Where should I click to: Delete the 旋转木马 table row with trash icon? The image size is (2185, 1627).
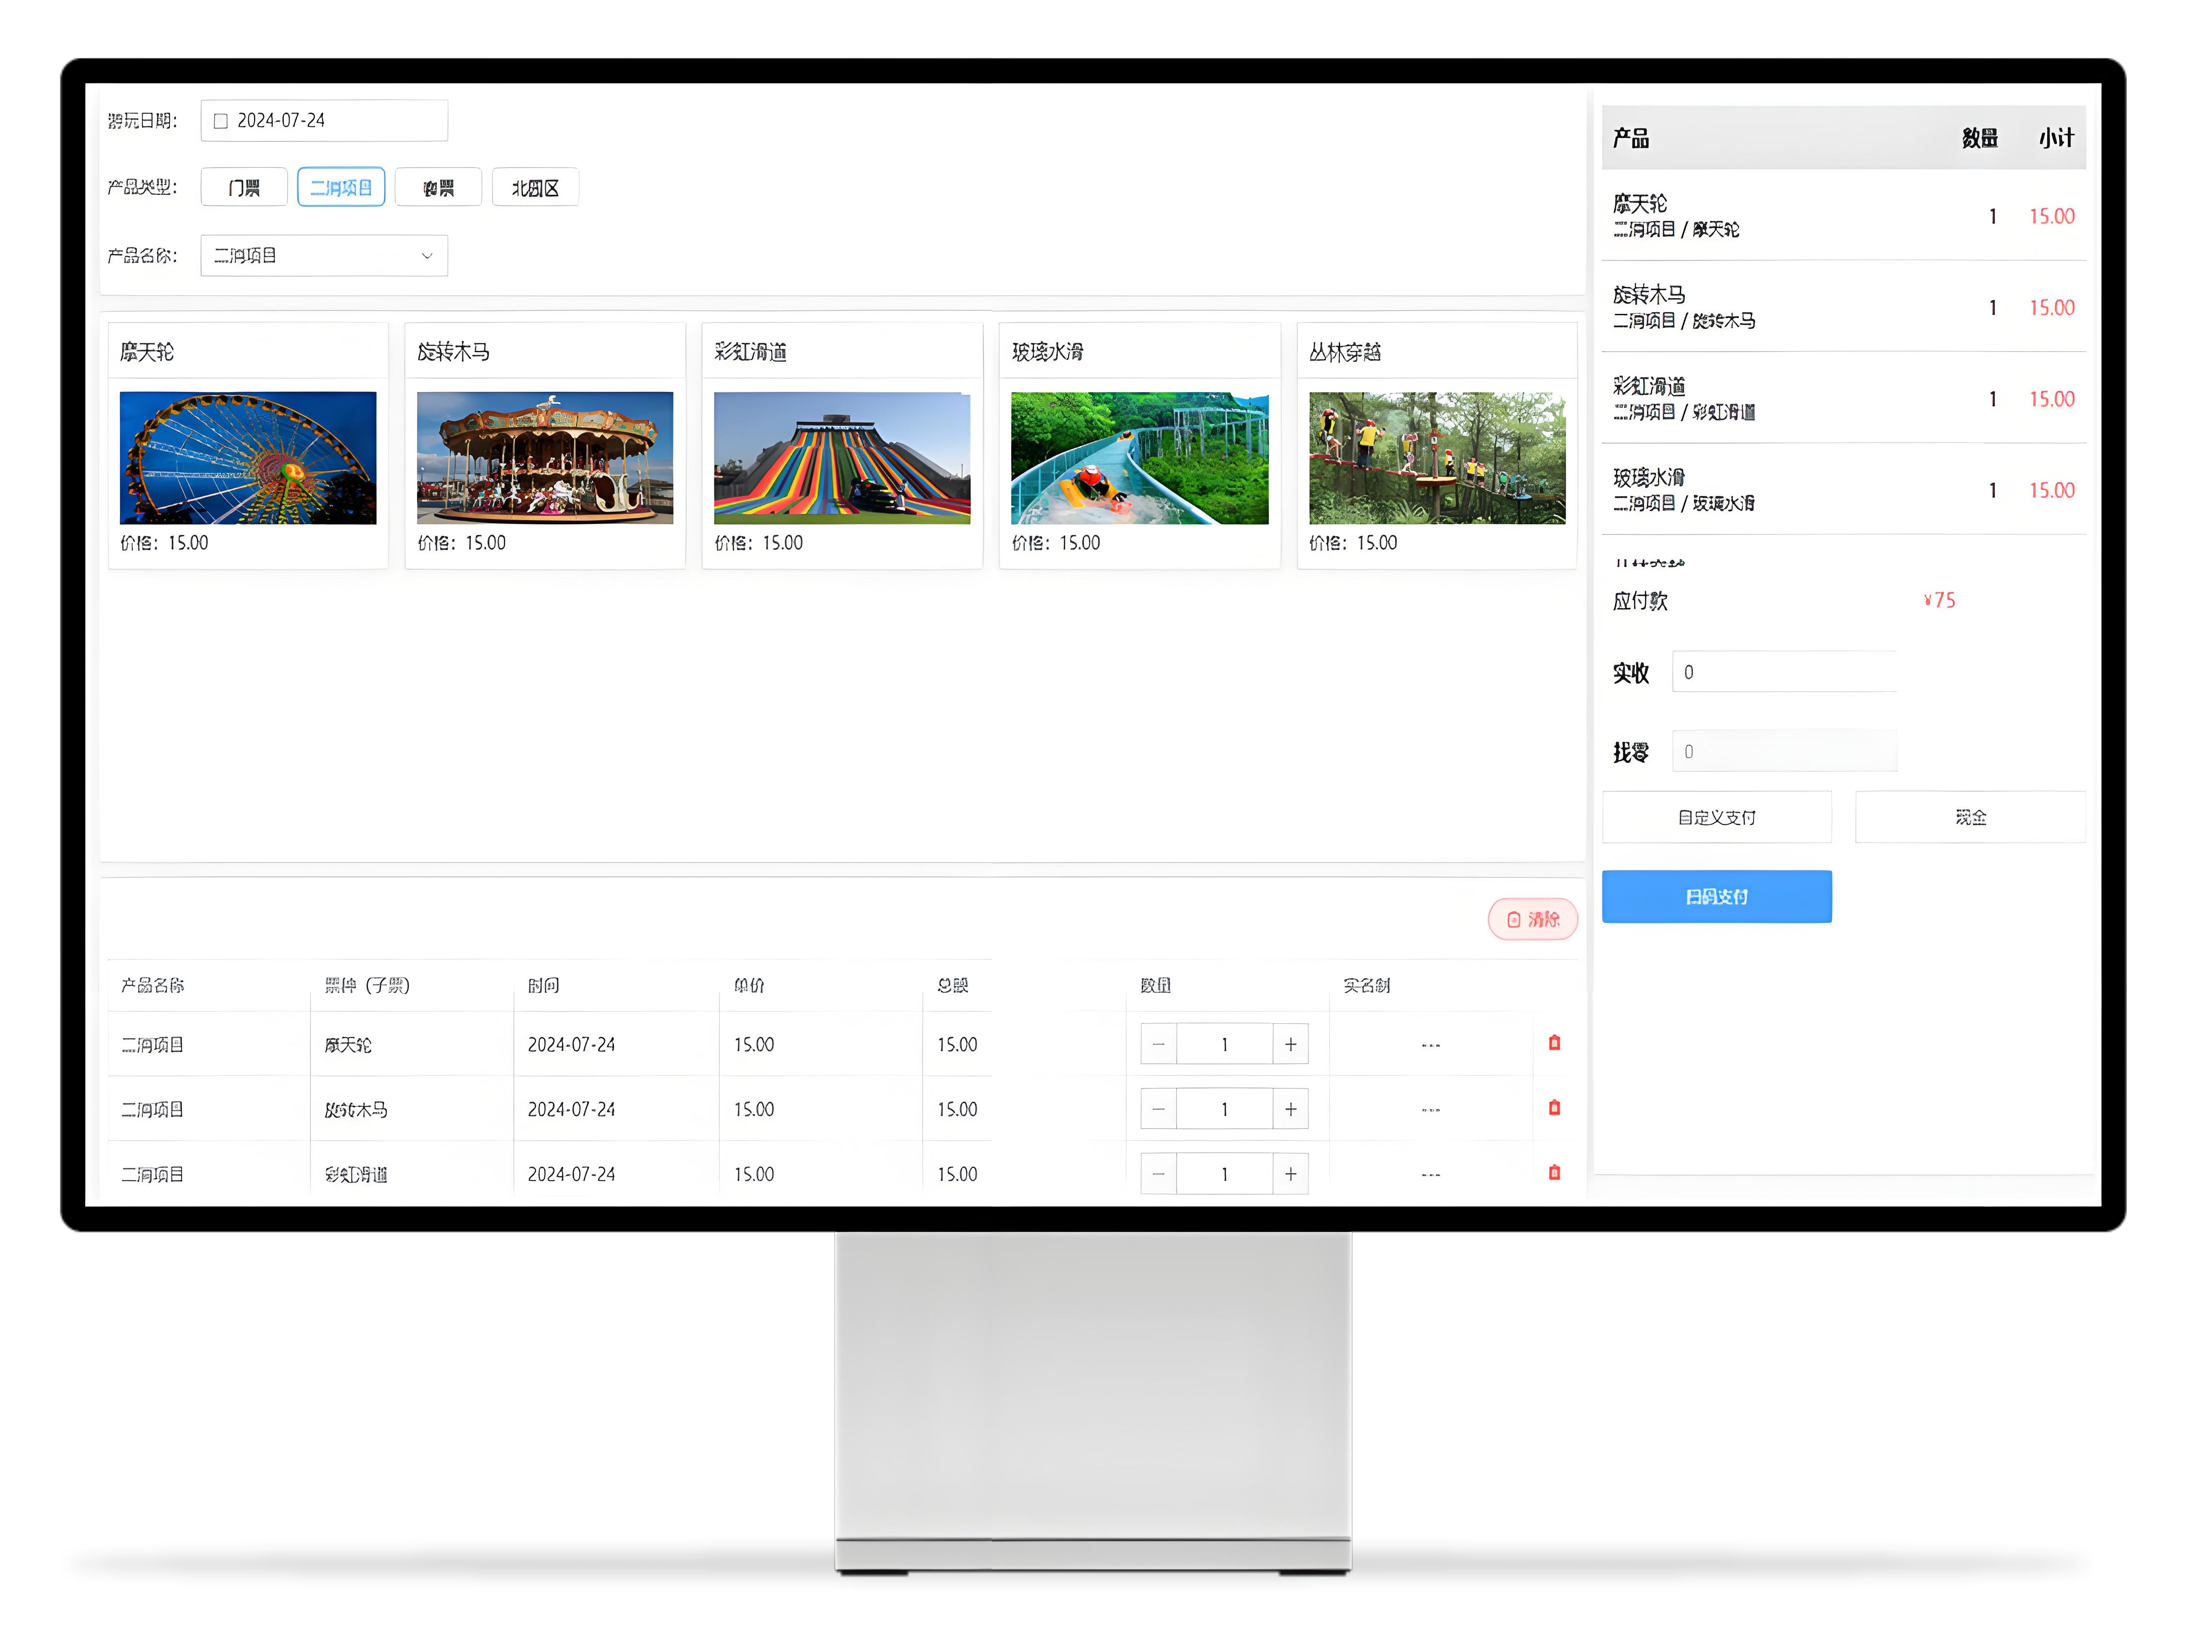[1555, 1108]
